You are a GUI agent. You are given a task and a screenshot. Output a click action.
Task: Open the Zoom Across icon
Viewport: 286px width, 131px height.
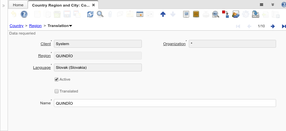216,14
